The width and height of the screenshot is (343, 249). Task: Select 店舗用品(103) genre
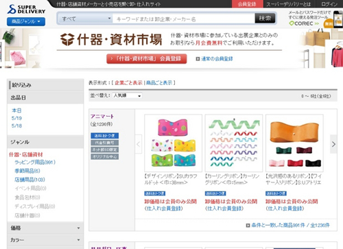[x=29, y=180]
